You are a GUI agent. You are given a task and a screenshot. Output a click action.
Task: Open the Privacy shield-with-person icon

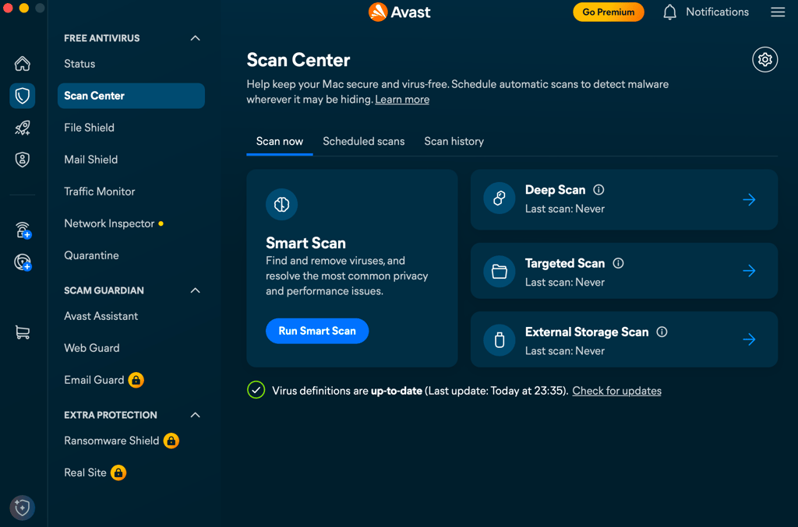tap(23, 160)
